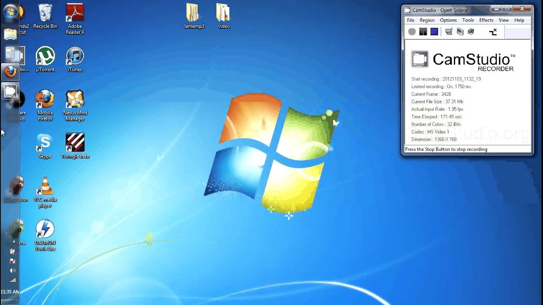Open the Options menu
The image size is (543, 305).
point(448,20)
